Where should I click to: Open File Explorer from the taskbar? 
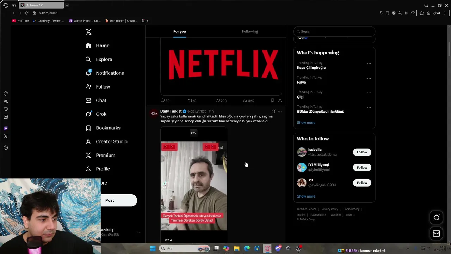tap(236, 248)
